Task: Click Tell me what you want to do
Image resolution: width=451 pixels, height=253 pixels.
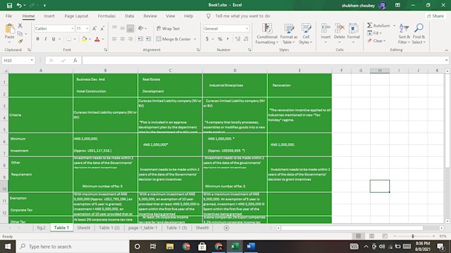Action: click(243, 16)
